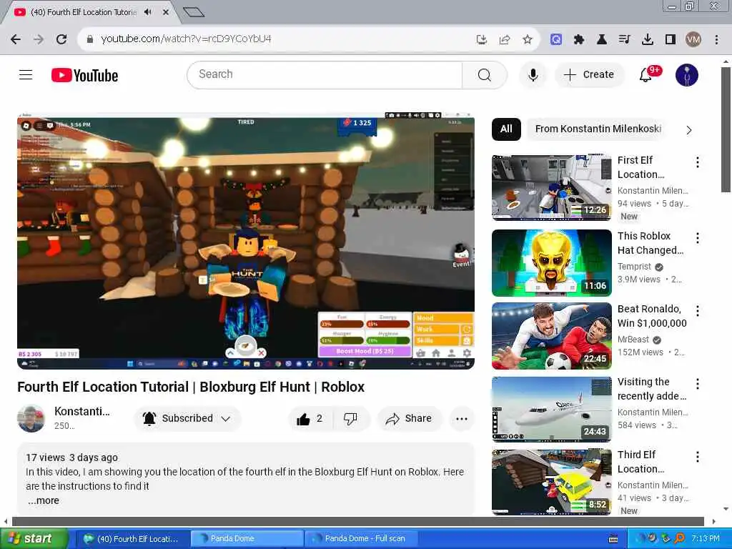Open the media controls playlist icon
Screen dimensions: 732x549
[x=625, y=39]
